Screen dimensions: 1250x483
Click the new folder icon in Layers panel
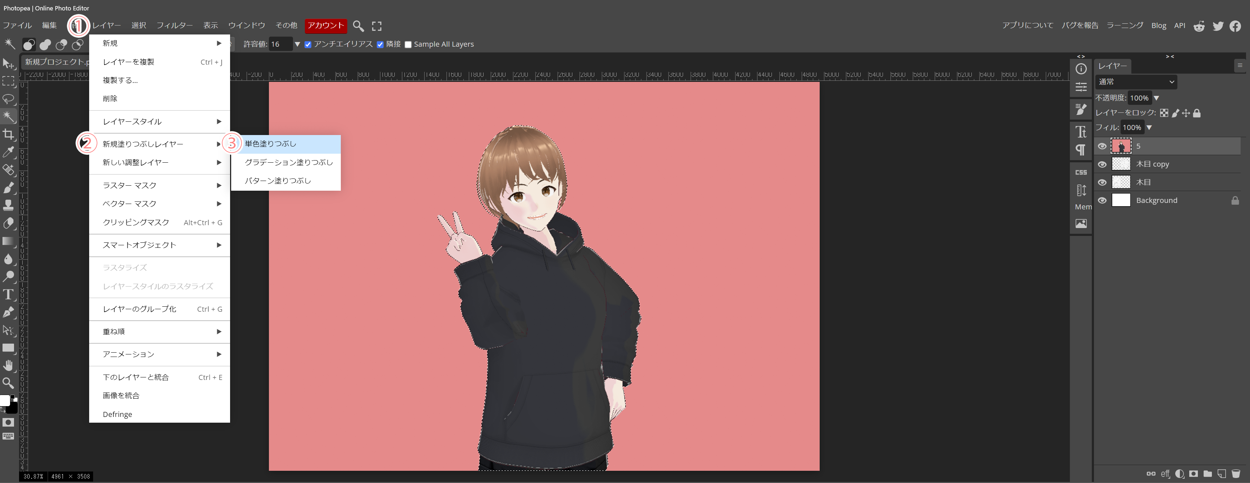pyautogui.click(x=1208, y=473)
